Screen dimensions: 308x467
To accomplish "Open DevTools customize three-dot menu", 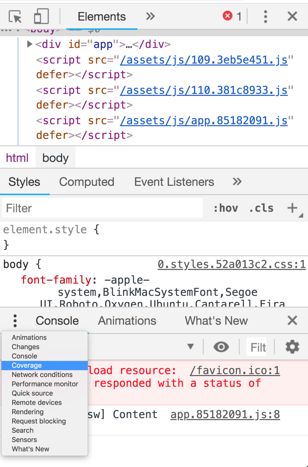I will pos(265,17).
